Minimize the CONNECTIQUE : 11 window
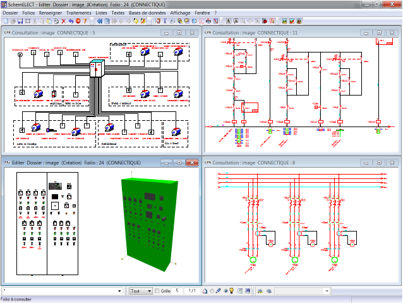Viewport: 403px width, 303px height. [366, 33]
